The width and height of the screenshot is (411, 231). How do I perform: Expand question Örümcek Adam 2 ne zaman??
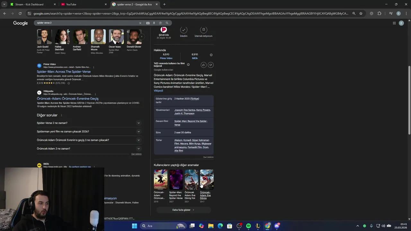[89, 149]
